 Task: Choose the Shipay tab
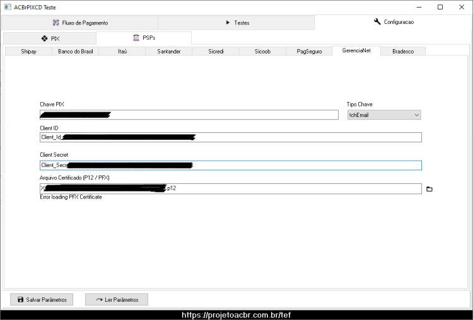tap(28, 51)
